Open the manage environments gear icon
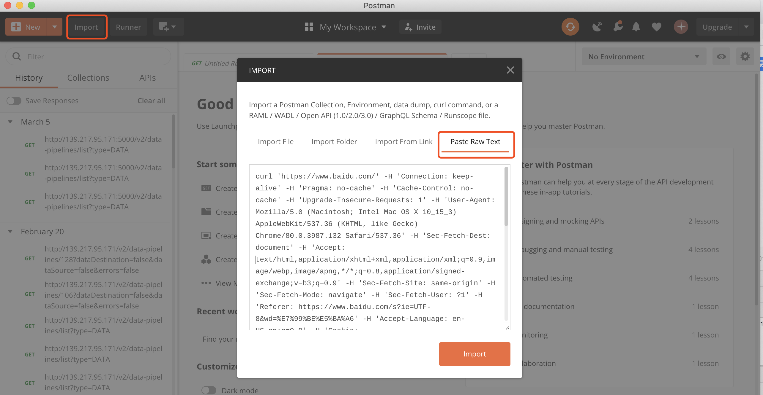This screenshot has height=395, width=763. [x=745, y=56]
